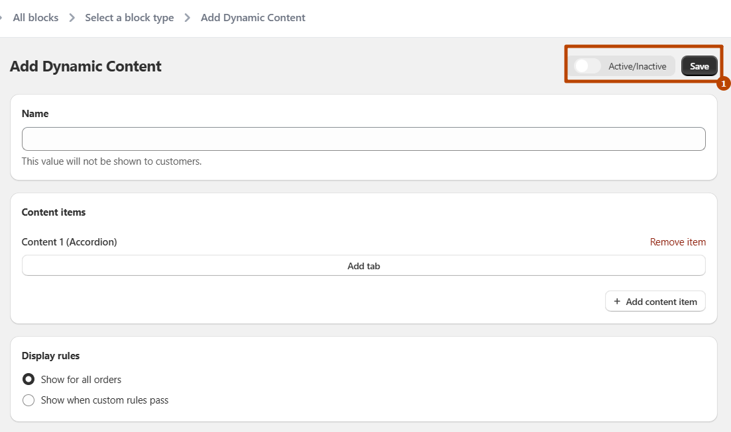Click the Content items section heading
The height and width of the screenshot is (432, 731).
pyautogui.click(x=54, y=212)
